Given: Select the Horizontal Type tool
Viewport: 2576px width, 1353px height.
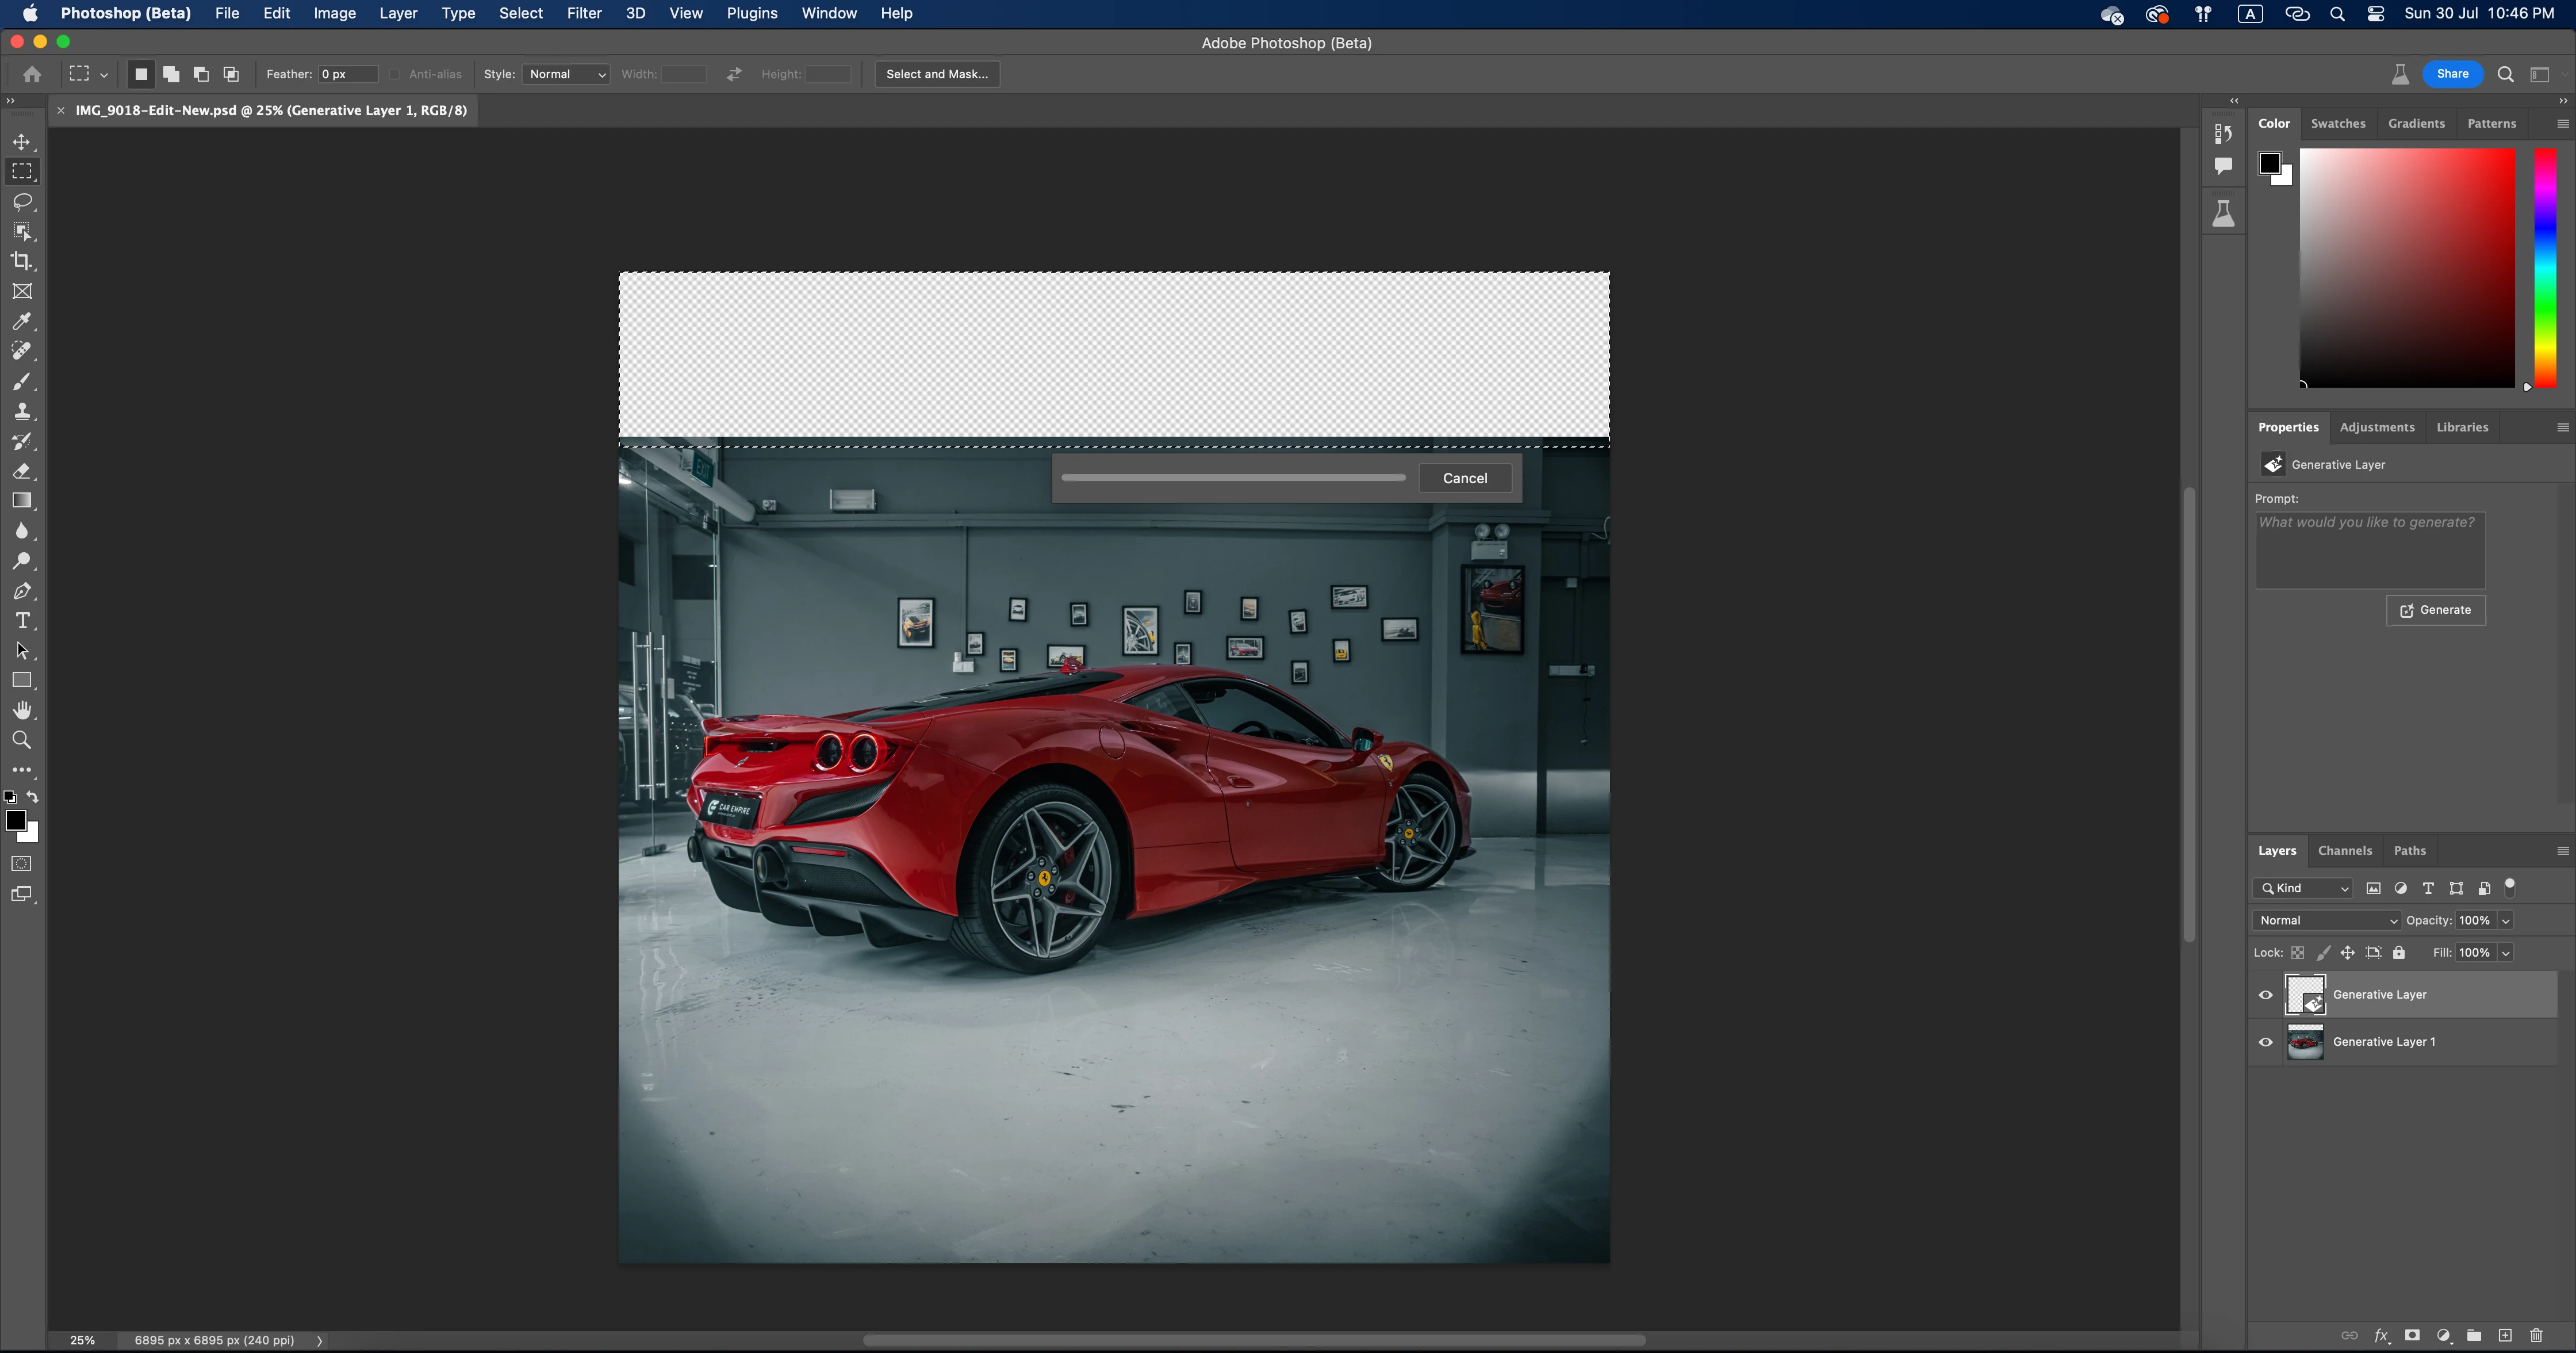Looking at the screenshot, I should pyautogui.click(x=22, y=621).
